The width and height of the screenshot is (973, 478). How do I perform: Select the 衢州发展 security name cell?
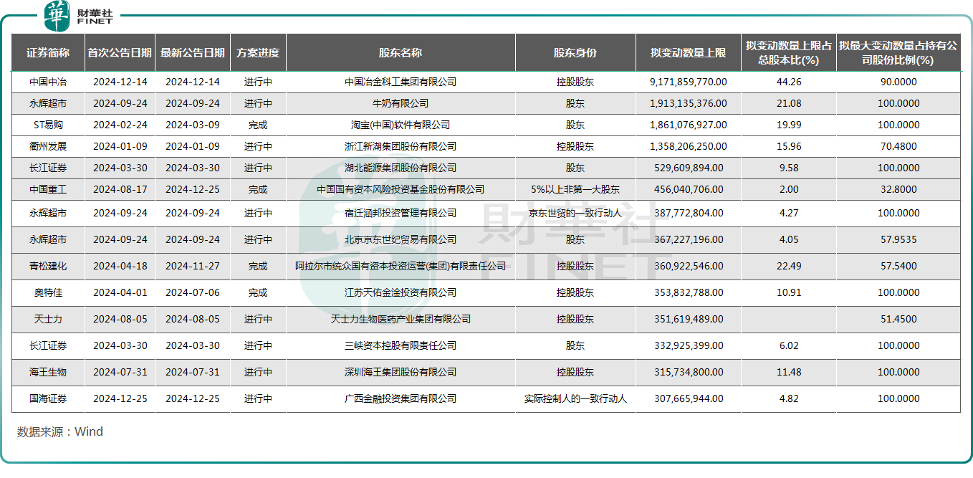48,146
